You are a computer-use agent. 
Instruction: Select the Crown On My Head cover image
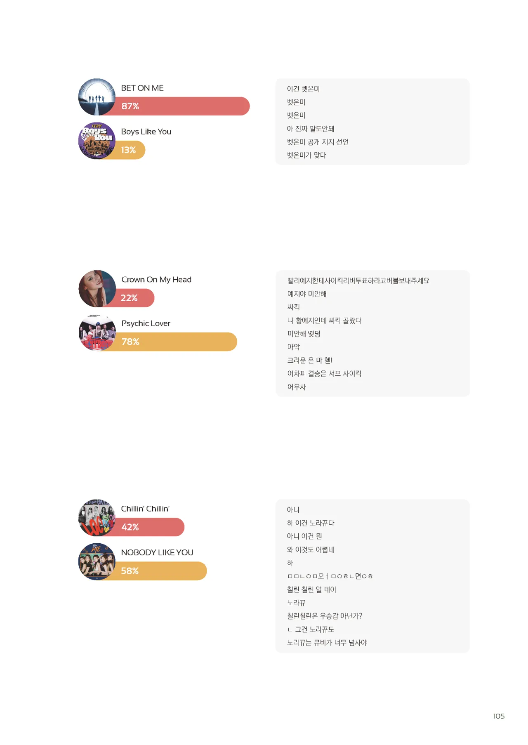pos(97,289)
